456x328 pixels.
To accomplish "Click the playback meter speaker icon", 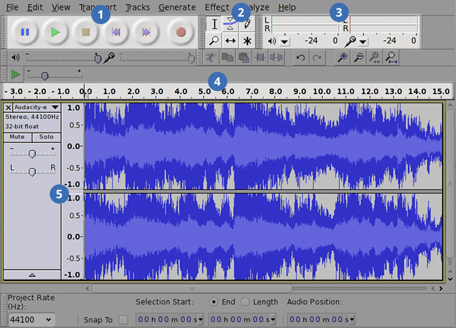I will pos(272,41).
